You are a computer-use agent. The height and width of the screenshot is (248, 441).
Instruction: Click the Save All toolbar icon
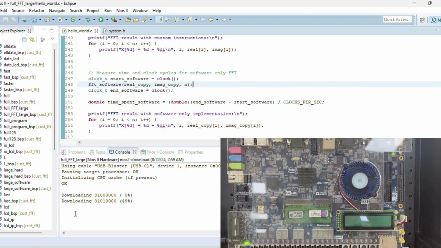click(13, 20)
